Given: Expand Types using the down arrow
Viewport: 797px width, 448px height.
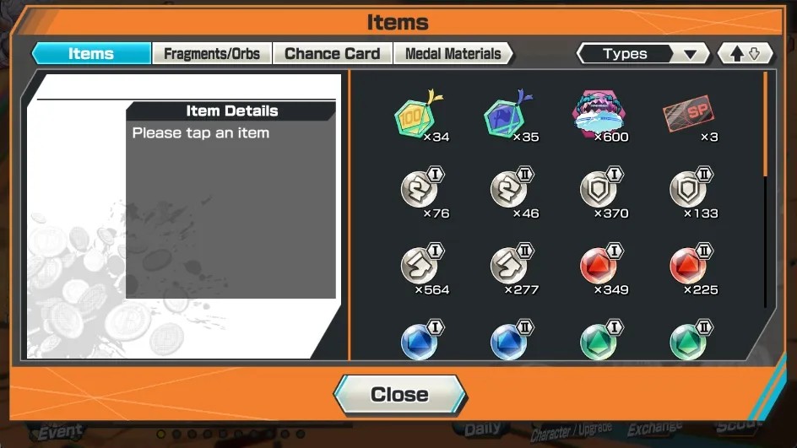Looking at the screenshot, I should point(691,54).
